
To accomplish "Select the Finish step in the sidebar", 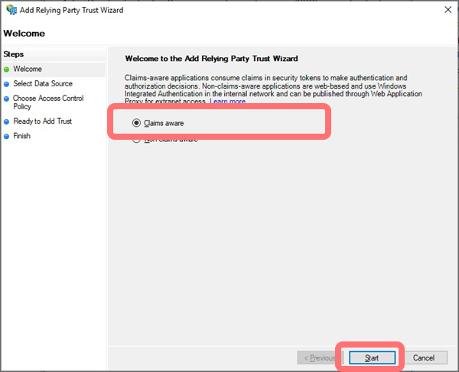I will 22,136.
